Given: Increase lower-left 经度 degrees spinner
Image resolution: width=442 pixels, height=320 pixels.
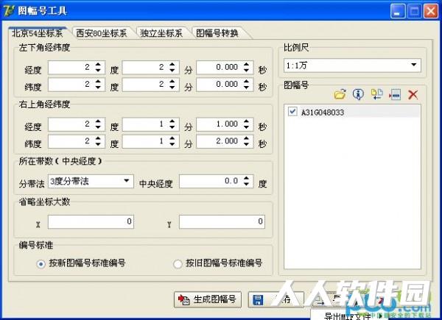Looking at the screenshot, I should [98, 65].
